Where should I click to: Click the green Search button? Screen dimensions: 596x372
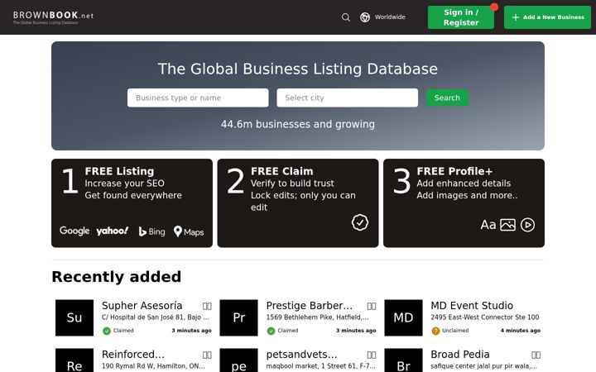(447, 98)
